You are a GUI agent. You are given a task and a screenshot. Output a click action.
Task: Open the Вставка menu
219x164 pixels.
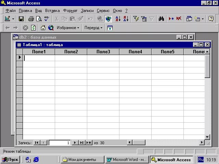[x=52, y=11]
